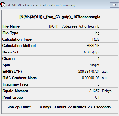Select the Calculation Method RB3LYP cell
This screenshot has height=116, width=119.
71,46
